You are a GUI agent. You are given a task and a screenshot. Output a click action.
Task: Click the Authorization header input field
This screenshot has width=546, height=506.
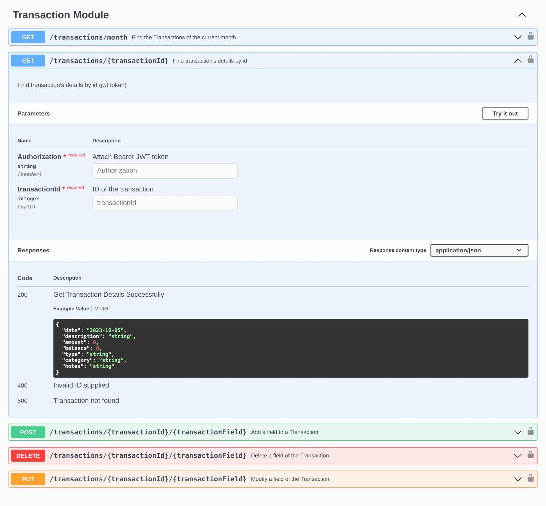[x=165, y=170]
